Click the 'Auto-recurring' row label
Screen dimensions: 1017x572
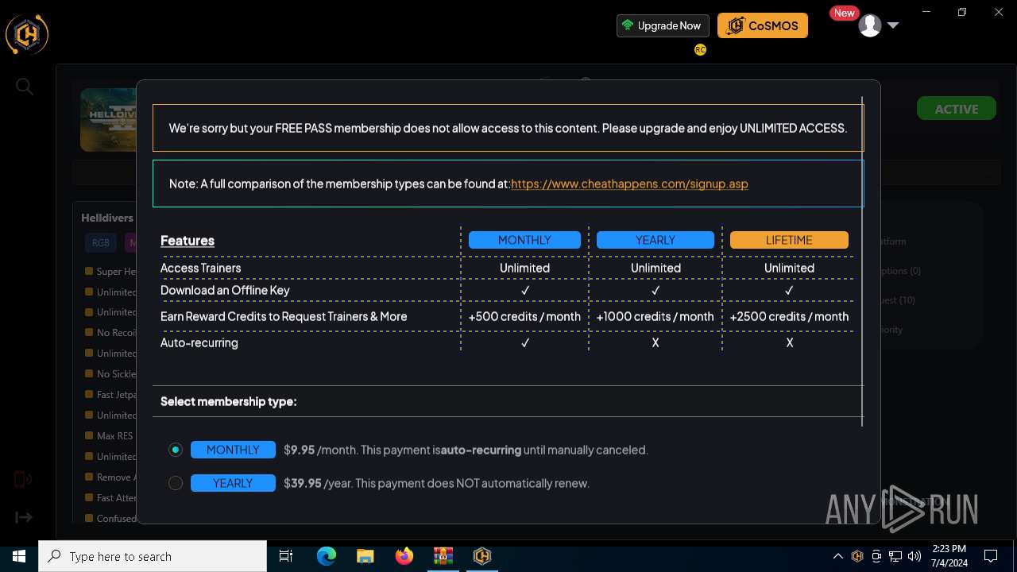click(x=199, y=342)
